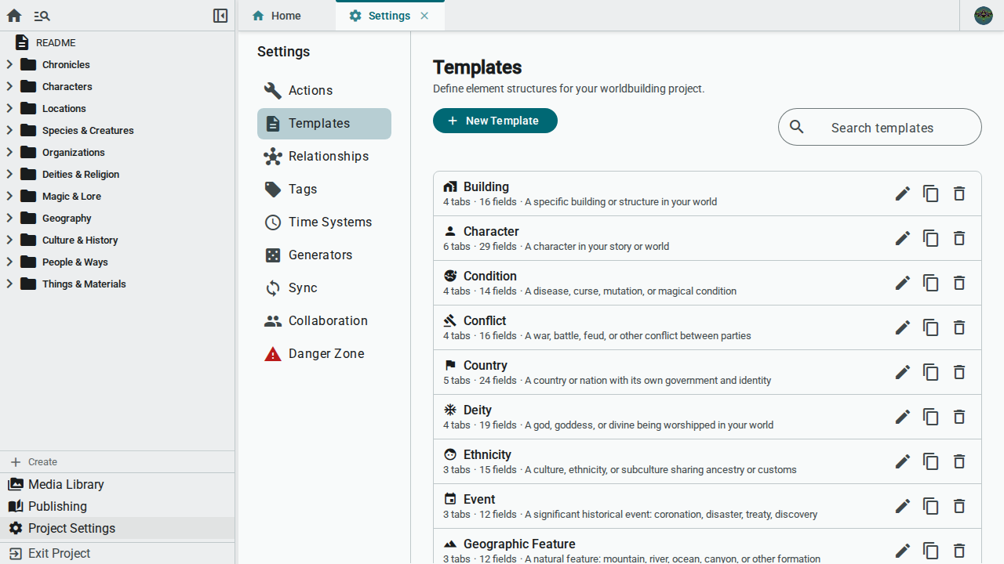
Task: Open the Publishing section
Action: point(118,506)
